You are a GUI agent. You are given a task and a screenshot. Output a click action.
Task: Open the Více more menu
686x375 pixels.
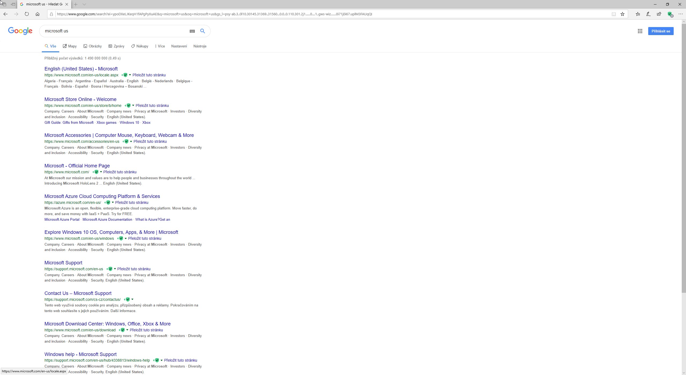pos(160,46)
